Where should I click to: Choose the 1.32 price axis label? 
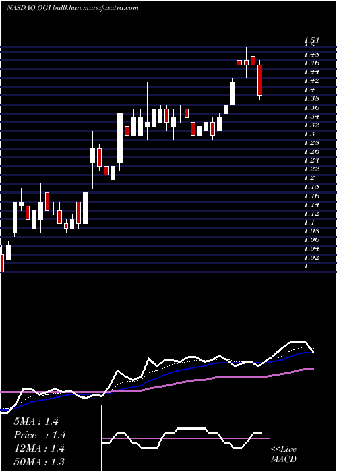coord(311,125)
